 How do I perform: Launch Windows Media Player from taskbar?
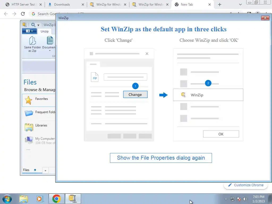point(40,199)
